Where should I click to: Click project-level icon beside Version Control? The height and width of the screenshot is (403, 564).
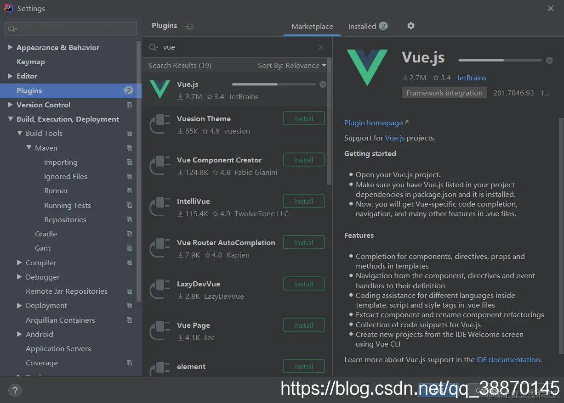[129, 105]
